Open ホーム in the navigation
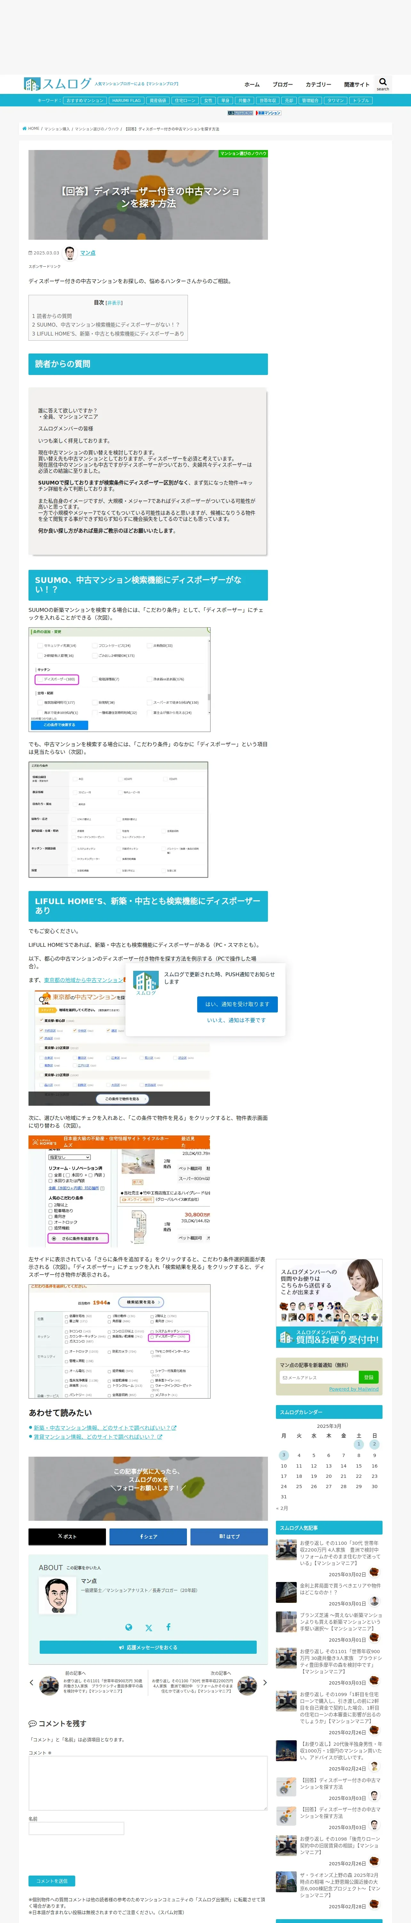The width and height of the screenshot is (411, 1923). 252,84
